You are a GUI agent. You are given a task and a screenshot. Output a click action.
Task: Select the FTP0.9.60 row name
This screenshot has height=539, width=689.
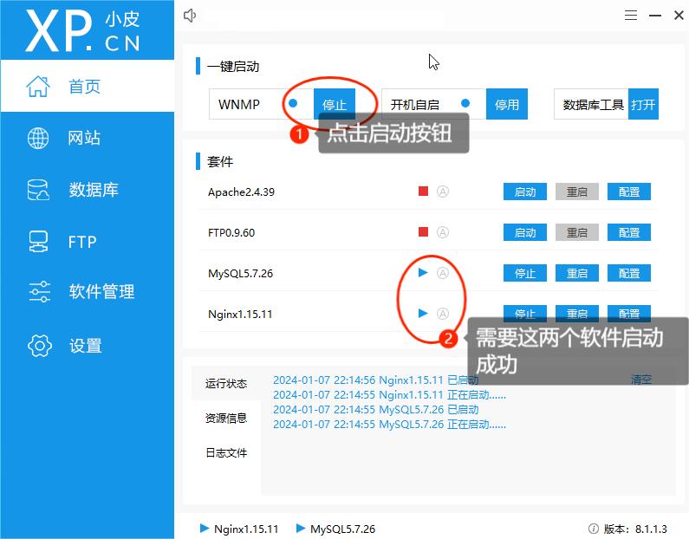pyautogui.click(x=231, y=232)
